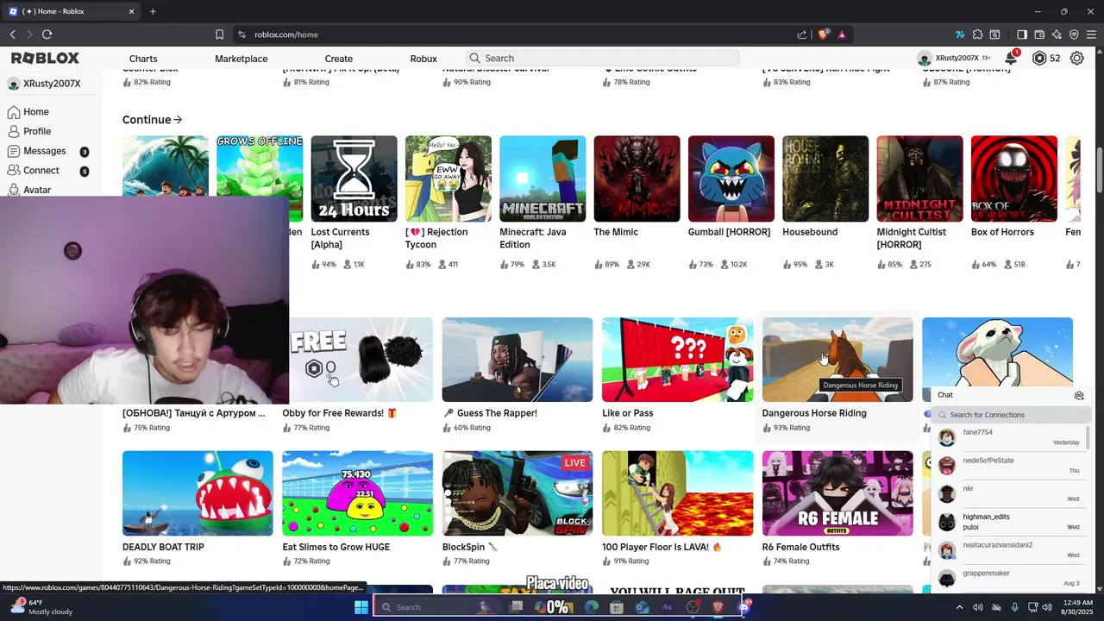Open Gumball [HORROR] thumbnail
1104x621 pixels.
click(x=731, y=179)
